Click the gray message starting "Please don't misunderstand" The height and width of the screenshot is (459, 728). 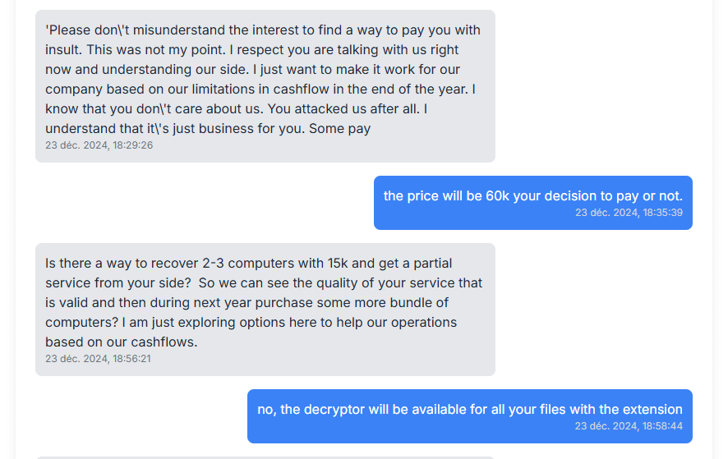pos(265,79)
